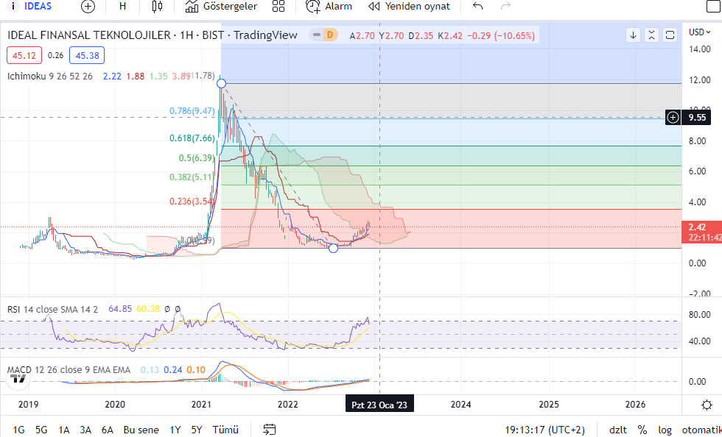The width and height of the screenshot is (722, 437).
Task: Start bar replay with Yeniden oynat
Action: tap(410, 7)
